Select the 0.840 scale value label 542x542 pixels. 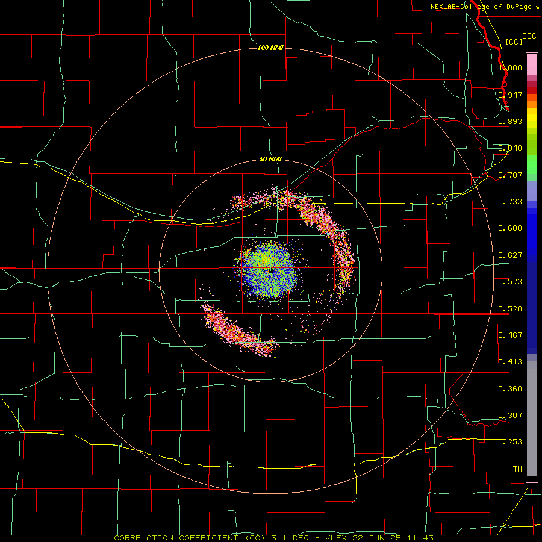(x=510, y=148)
